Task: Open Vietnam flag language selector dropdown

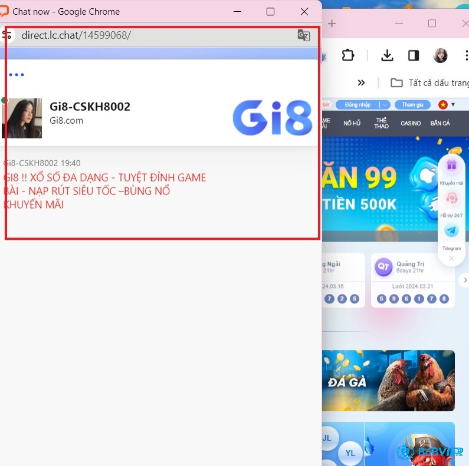Action: click(447, 105)
